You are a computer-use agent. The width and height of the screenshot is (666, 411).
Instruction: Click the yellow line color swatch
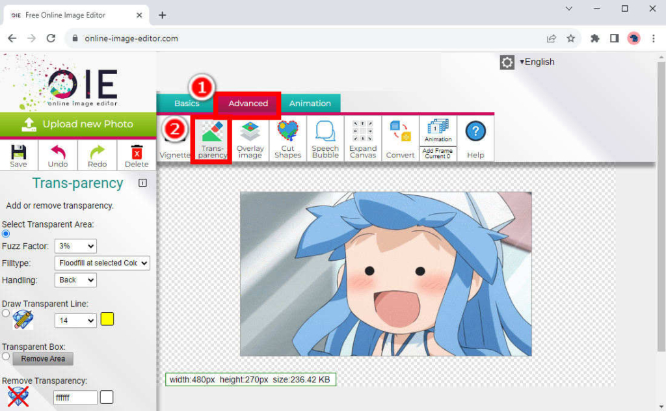click(106, 319)
